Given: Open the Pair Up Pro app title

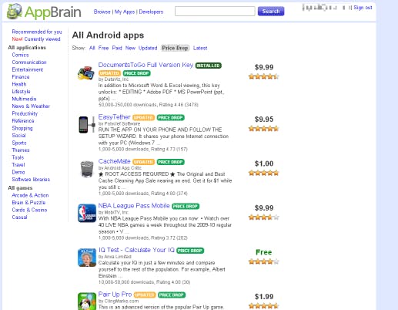Looking at the screenshot, I should click(x=115, y=294).
